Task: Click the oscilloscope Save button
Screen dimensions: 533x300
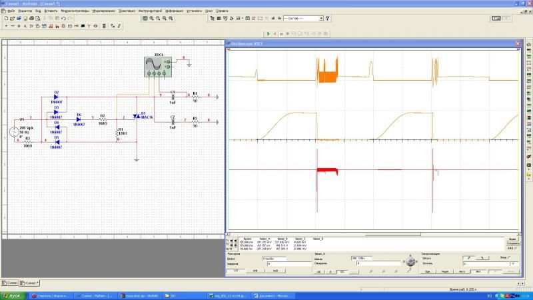Action: (x=512, y=244)
